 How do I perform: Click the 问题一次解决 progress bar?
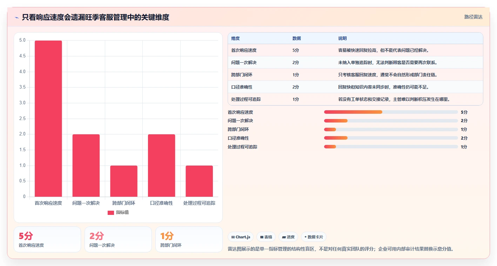(391, 121)
